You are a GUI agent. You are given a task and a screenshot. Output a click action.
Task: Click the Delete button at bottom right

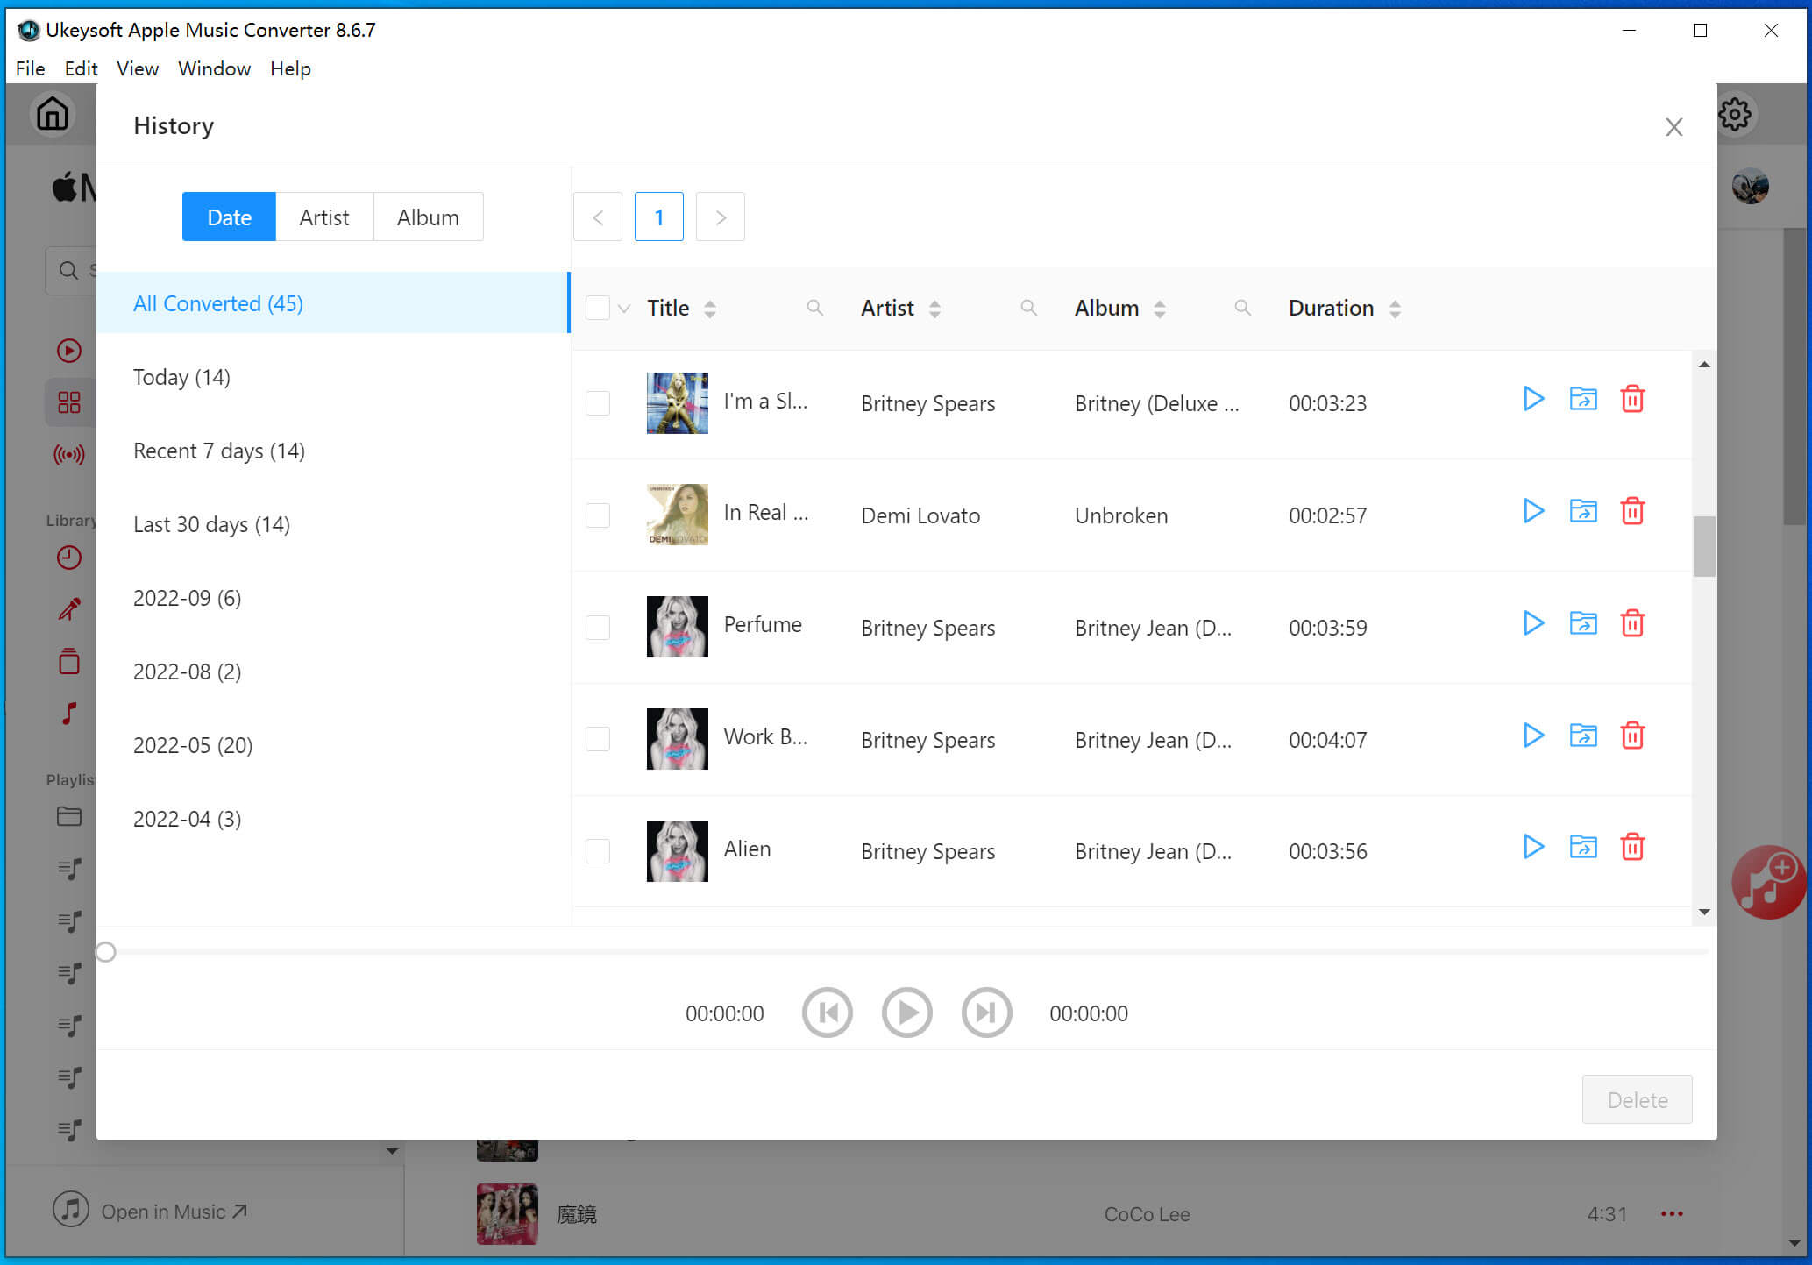1638,1098
